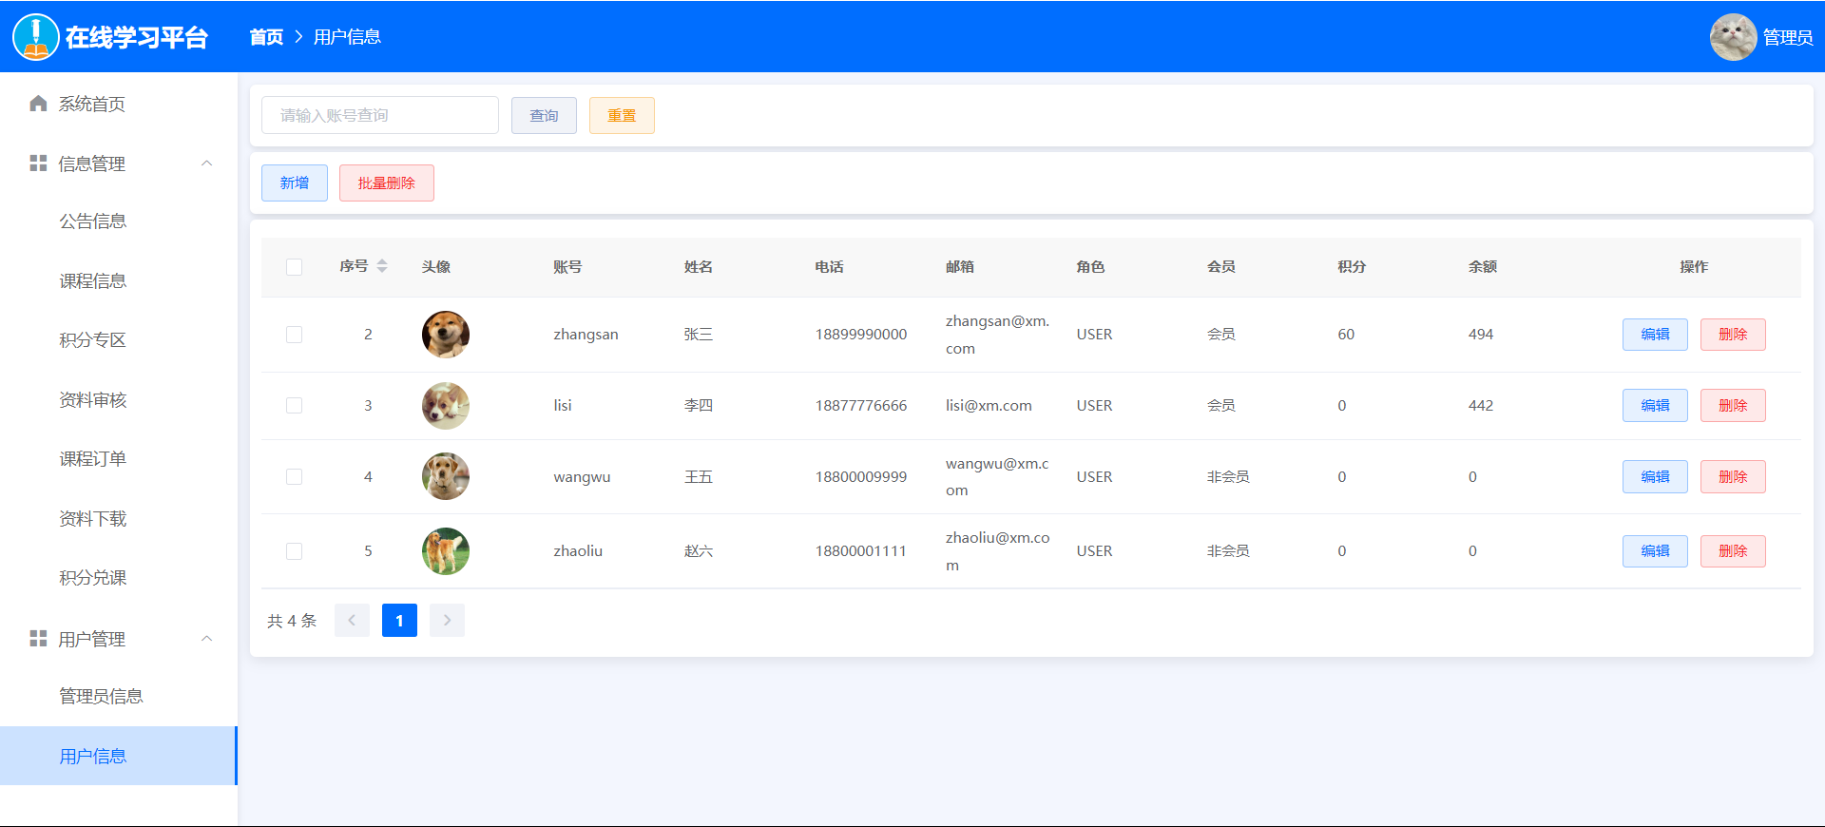Click the online learning platform logo icon
The image size is (1825, 827).
36,37
